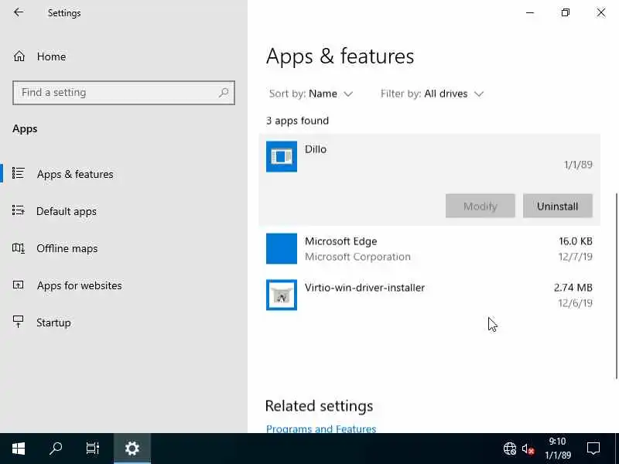Click the Settings gear on the taskbar

pyautogui.click(x=132, y=449)
